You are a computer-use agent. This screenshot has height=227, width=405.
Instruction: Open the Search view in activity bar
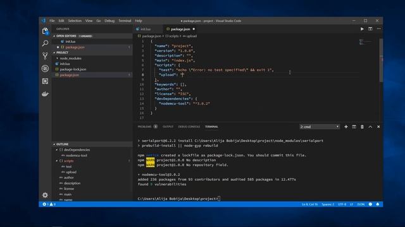pos(45,44)
